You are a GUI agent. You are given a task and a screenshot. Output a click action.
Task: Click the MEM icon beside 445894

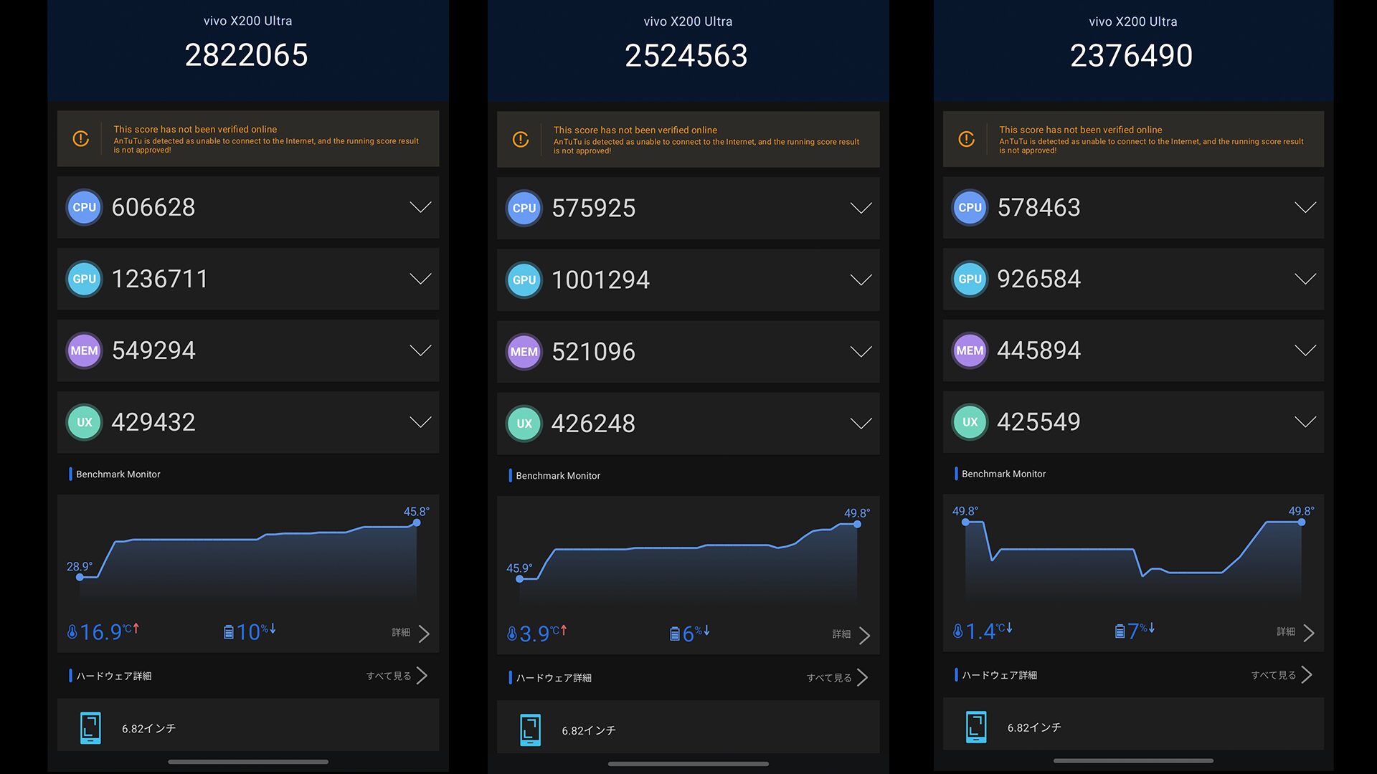pyautogui.click(x=970, y=350)
